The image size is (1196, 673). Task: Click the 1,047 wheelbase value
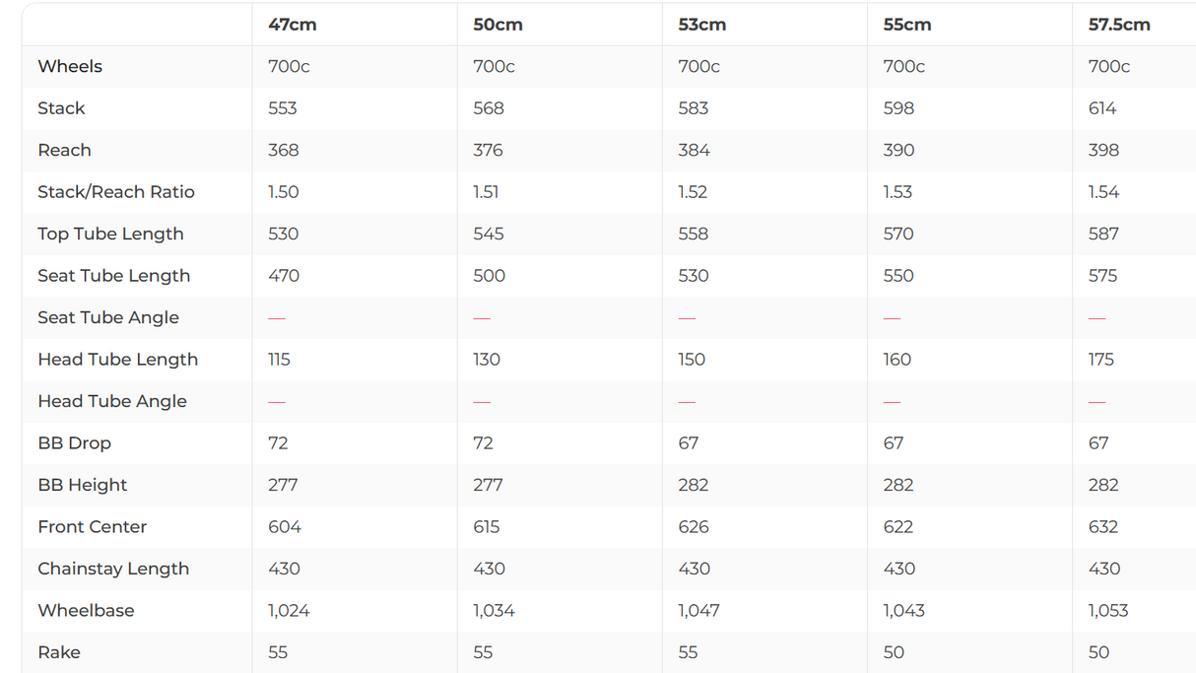[x=698, y=611]
